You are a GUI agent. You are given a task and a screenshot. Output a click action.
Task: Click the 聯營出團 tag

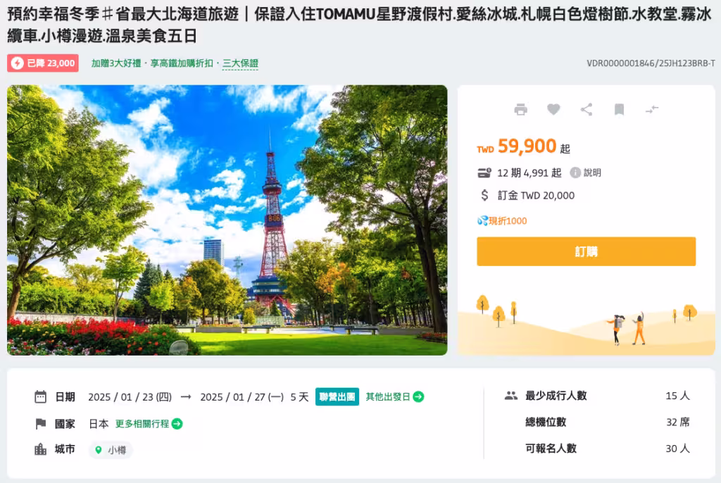[x=337, y=396]
